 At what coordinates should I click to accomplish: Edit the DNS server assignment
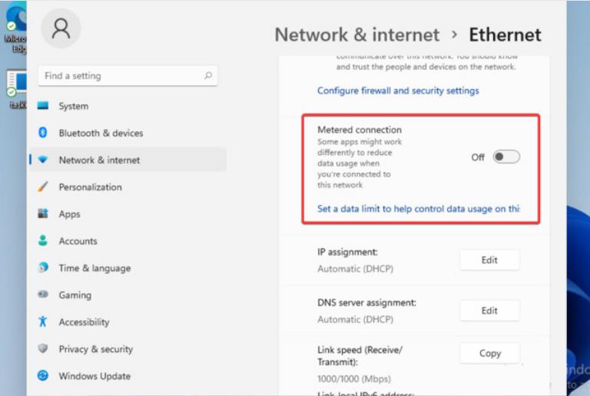tap(489, 311)
